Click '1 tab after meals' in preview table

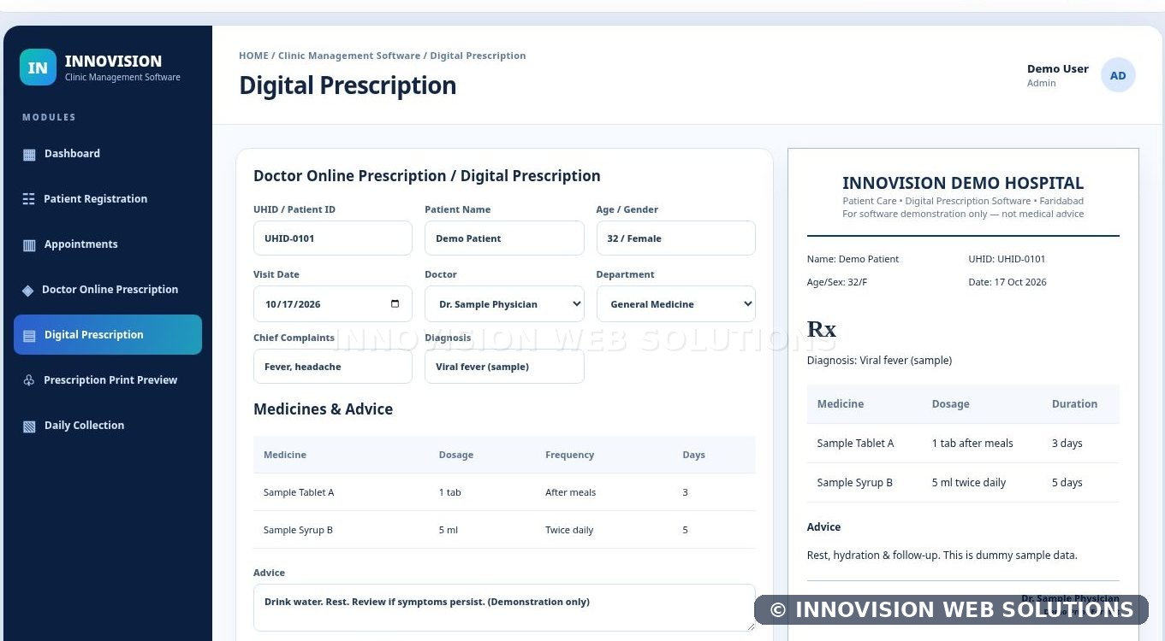coord(972,444)
